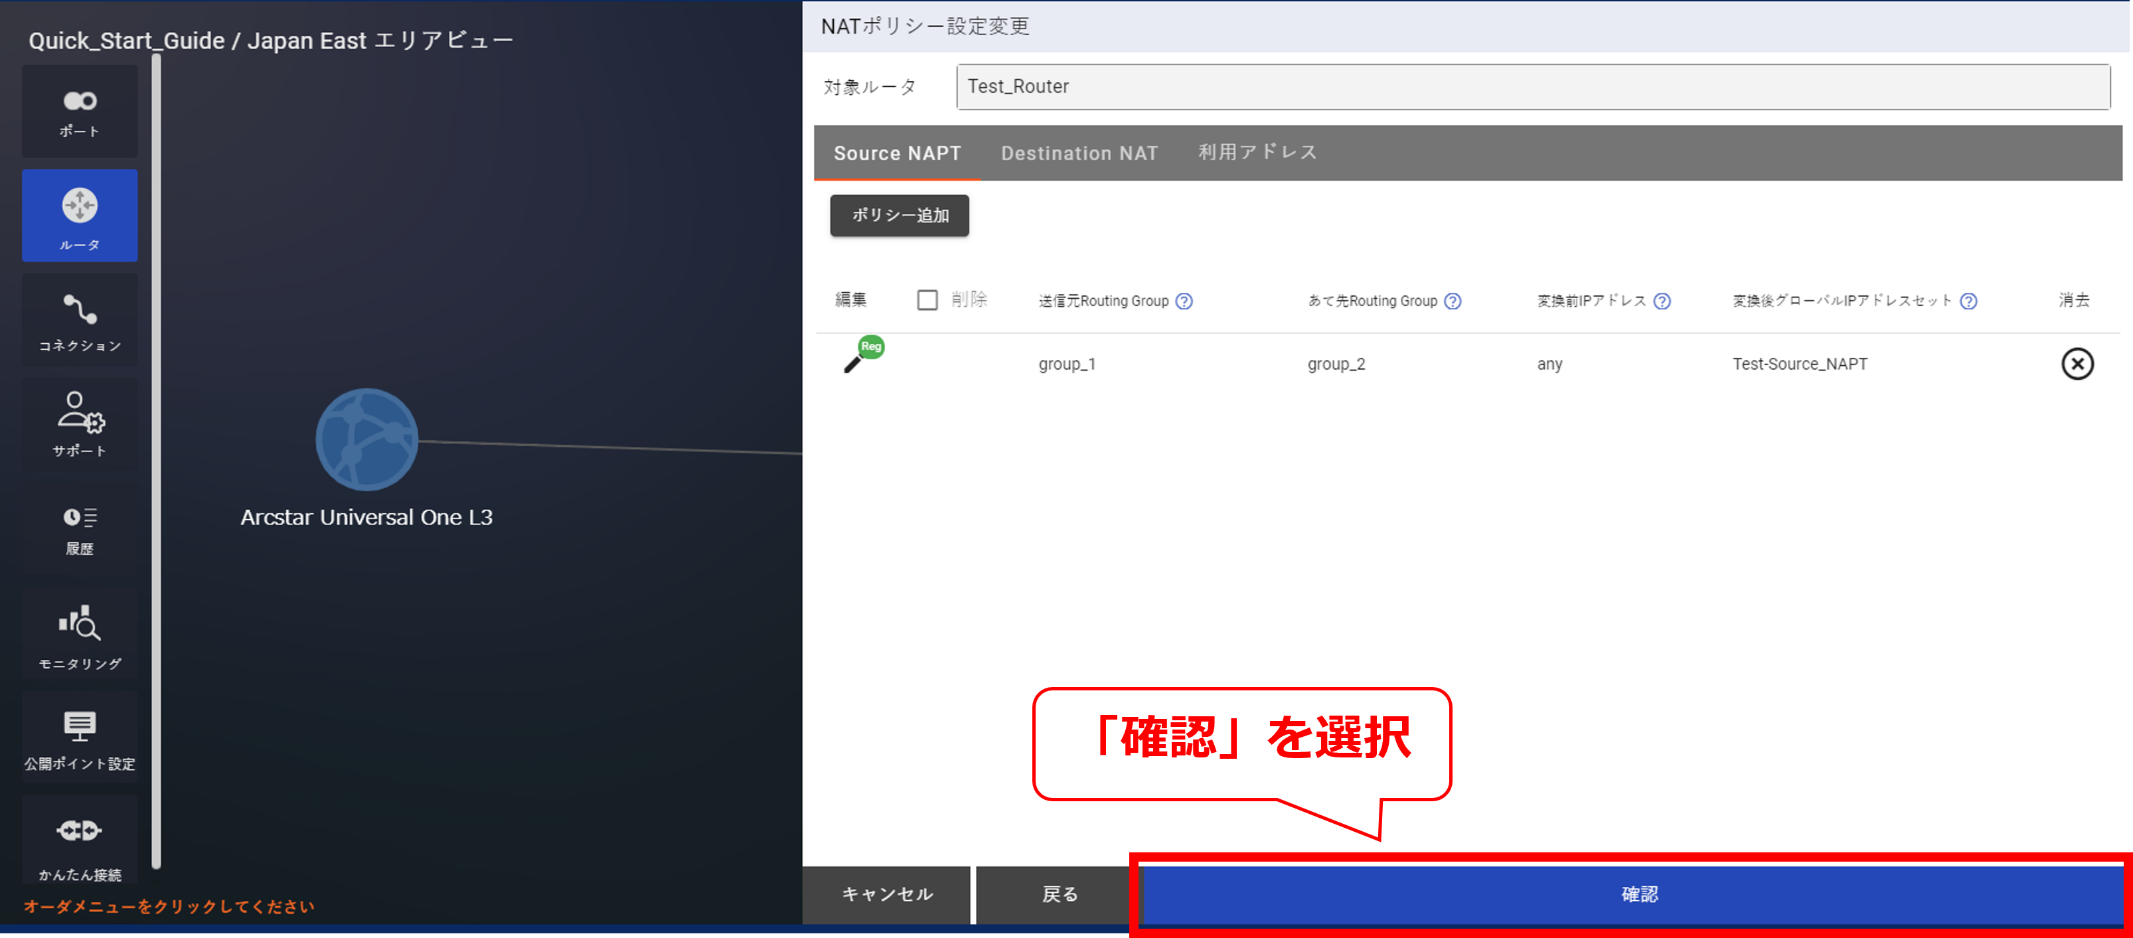Click the blue 確認 confirm button
The height and width of the screenshot is (938, 2133).
(x=1630, y=894)
